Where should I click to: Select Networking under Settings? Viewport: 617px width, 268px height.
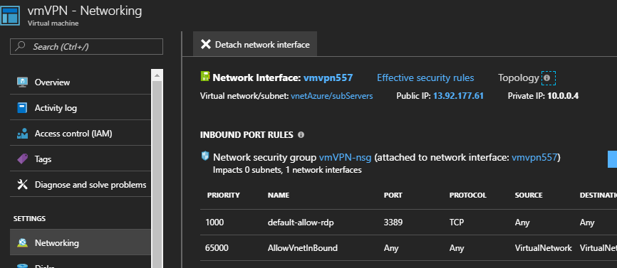click(81, 243)
